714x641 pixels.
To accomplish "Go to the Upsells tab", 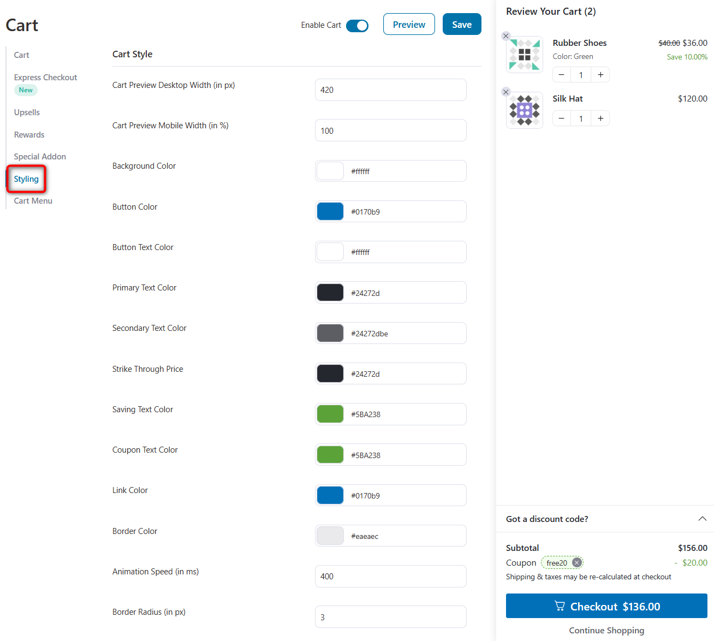I will [x=27, y=112].
